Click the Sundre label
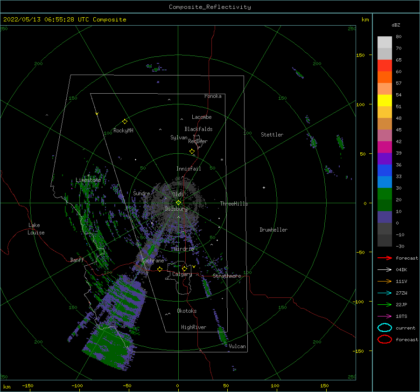420x392 pixels. (x=141, y=193)
